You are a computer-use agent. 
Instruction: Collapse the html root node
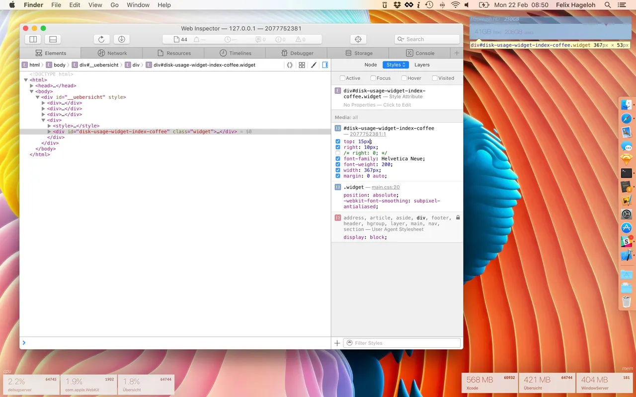point(26,80)
